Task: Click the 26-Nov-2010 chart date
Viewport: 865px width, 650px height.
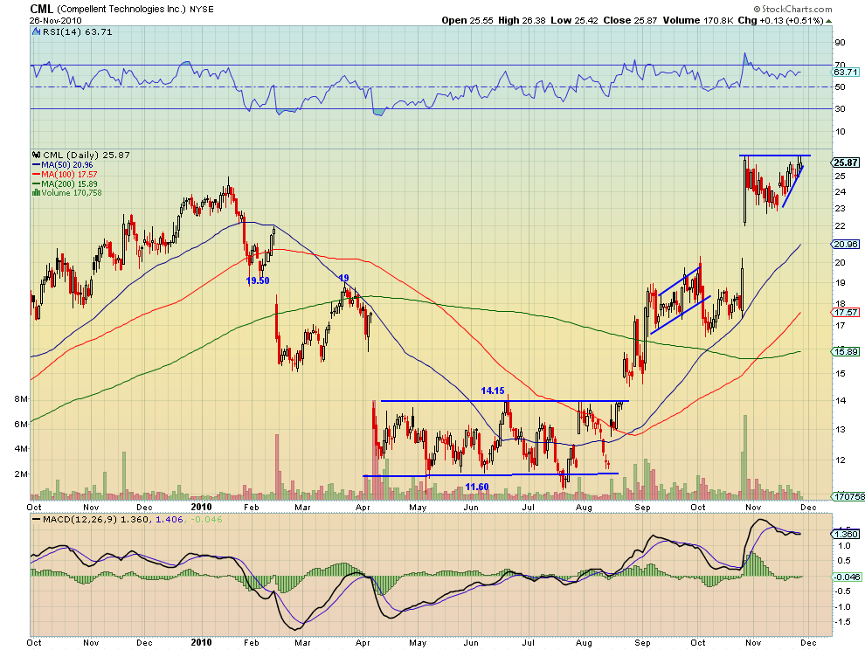Action: coord(56,20)
